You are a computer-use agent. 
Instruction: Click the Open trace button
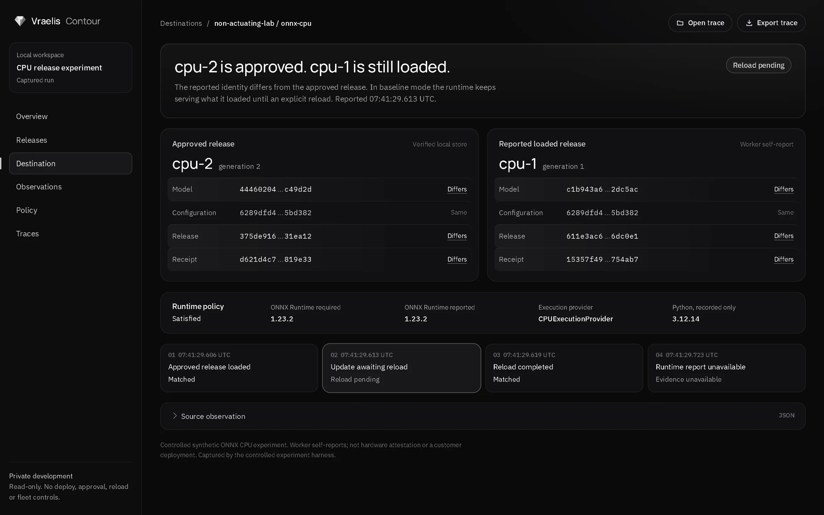click(x=700, y=23)
